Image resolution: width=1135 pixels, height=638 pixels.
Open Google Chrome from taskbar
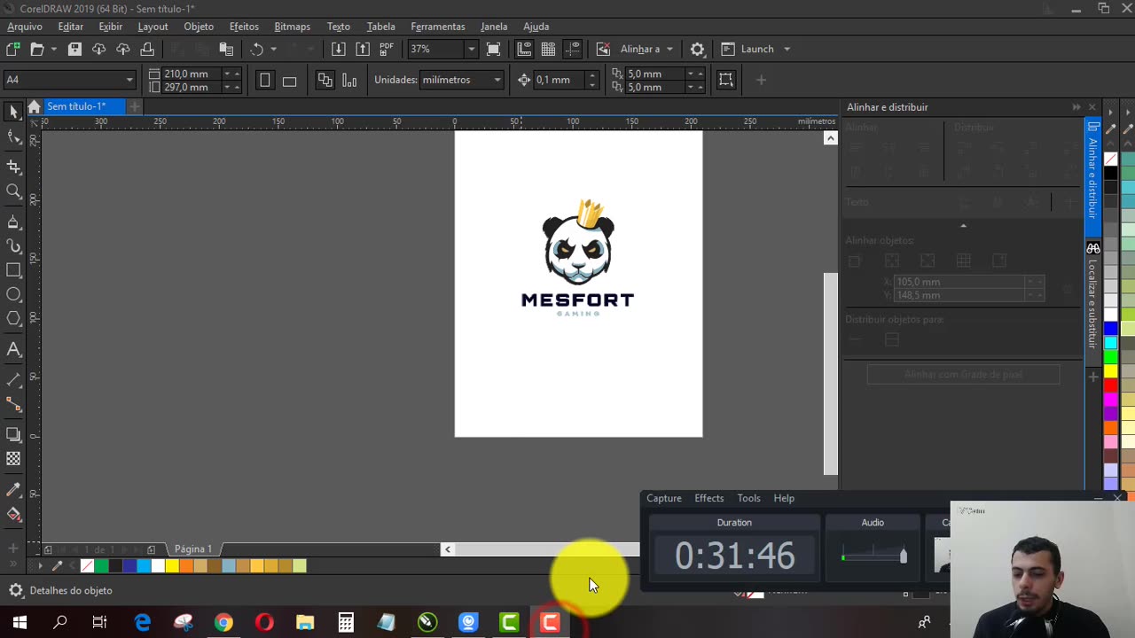223,623
